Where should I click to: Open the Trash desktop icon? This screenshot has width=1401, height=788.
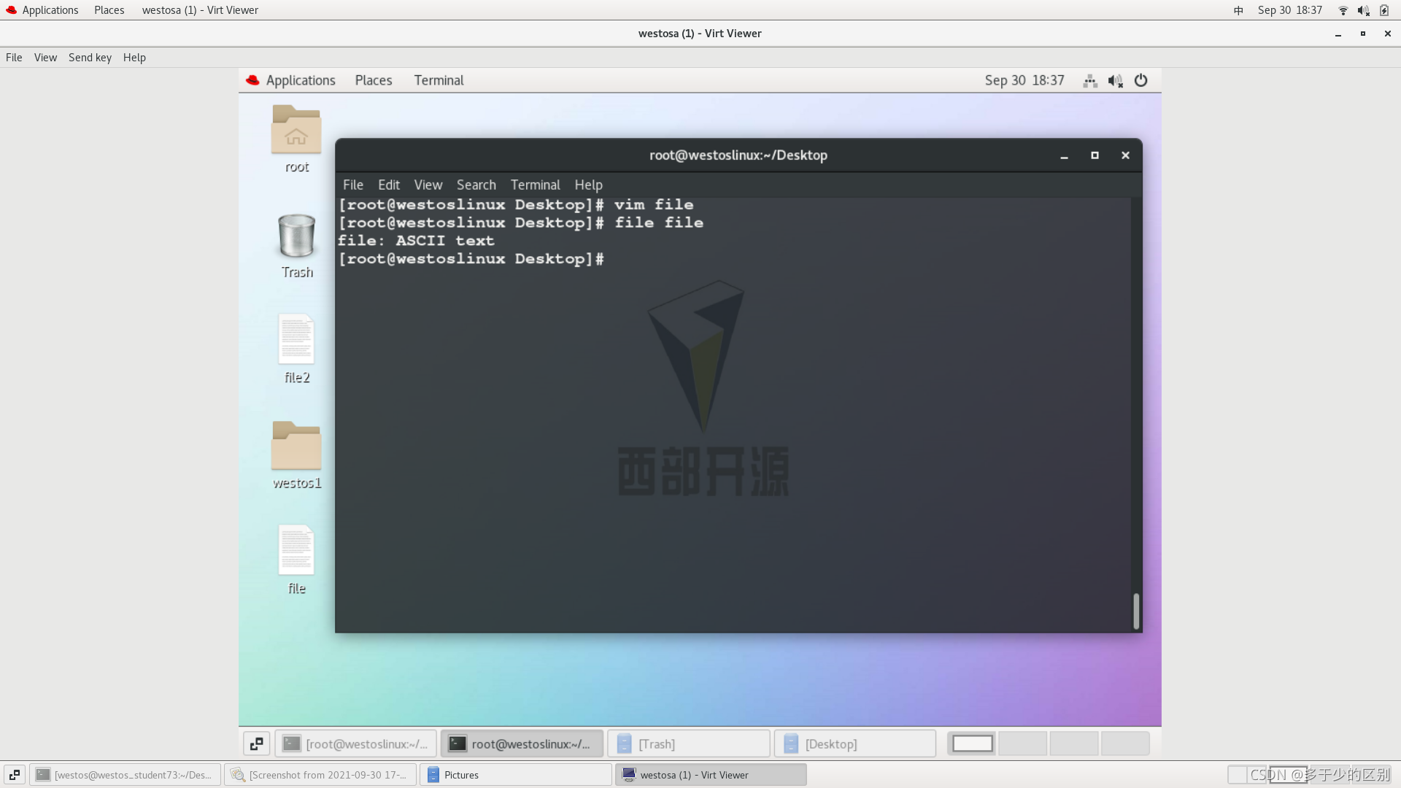click(x=296, y=236)
